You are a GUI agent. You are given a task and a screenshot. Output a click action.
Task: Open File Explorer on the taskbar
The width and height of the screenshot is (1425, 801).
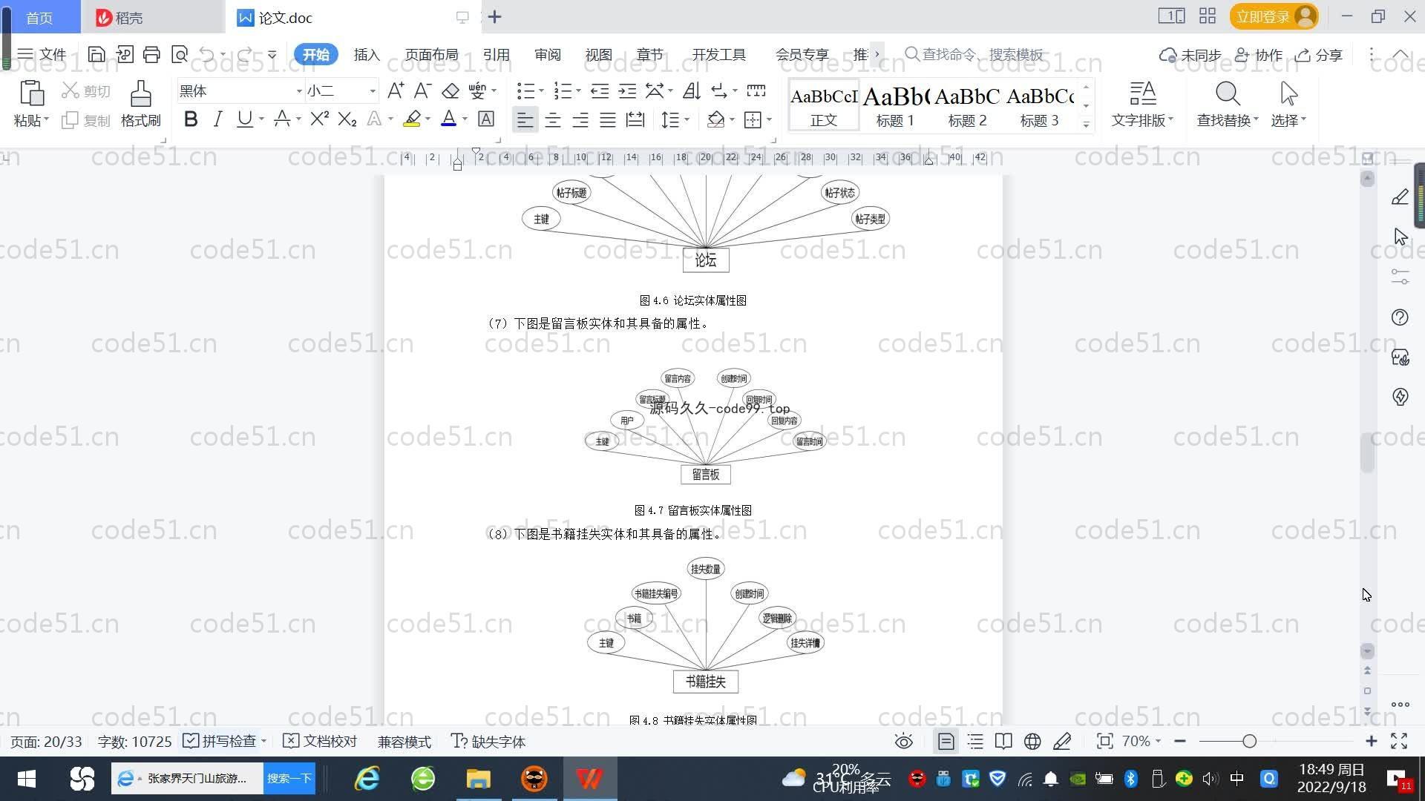click(479, 779)
